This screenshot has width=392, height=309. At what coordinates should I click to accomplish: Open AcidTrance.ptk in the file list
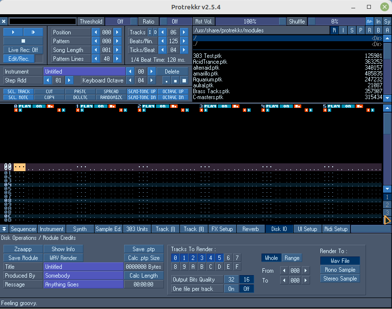tap(287, 62)
